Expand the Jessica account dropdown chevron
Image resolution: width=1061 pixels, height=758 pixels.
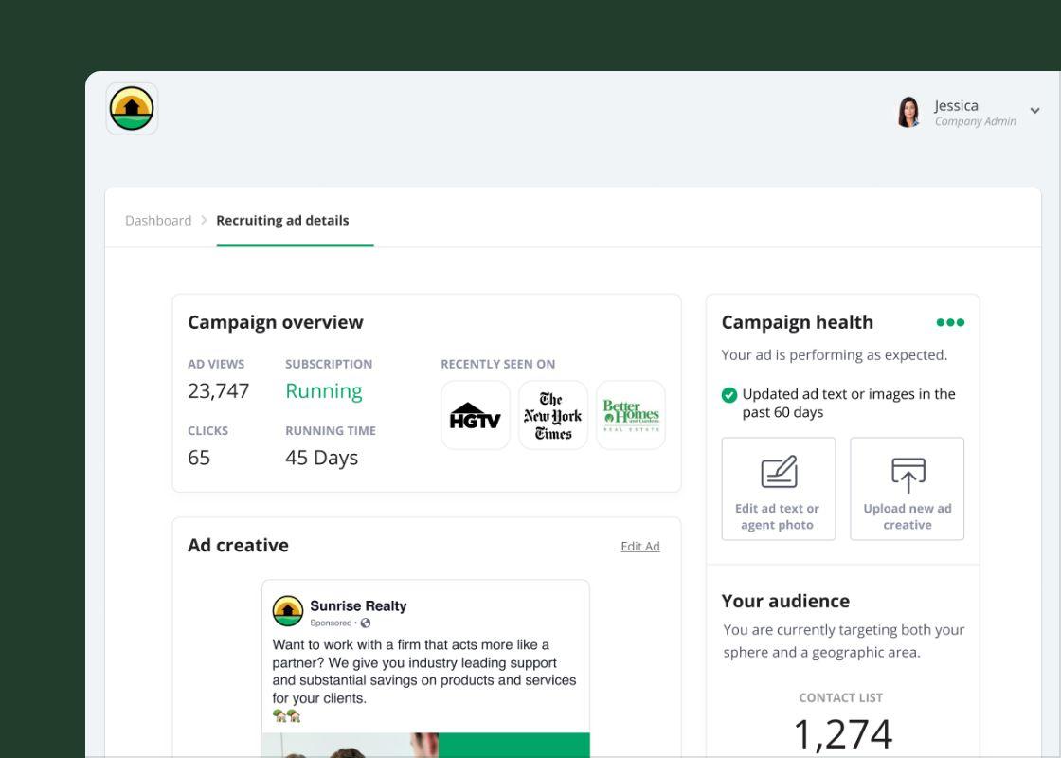(1034, 110)
